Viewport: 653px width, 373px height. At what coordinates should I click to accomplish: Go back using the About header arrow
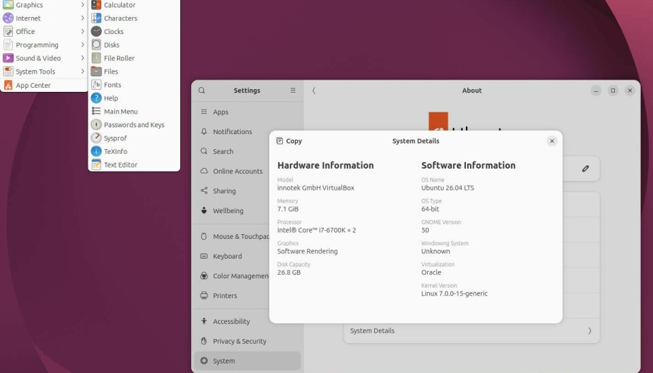(314, 91)
